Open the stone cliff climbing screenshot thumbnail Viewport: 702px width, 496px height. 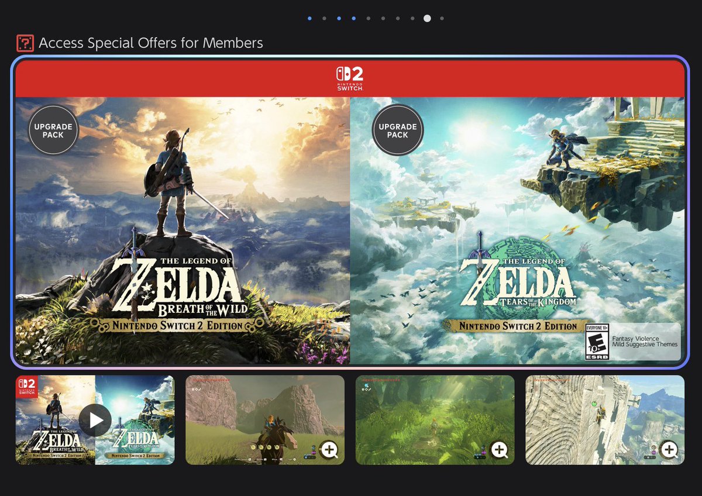605,420
